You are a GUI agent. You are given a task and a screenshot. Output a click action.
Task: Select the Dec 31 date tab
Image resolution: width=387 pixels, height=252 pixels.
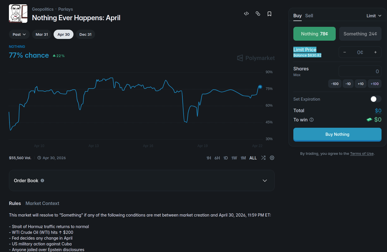(86, 34)
